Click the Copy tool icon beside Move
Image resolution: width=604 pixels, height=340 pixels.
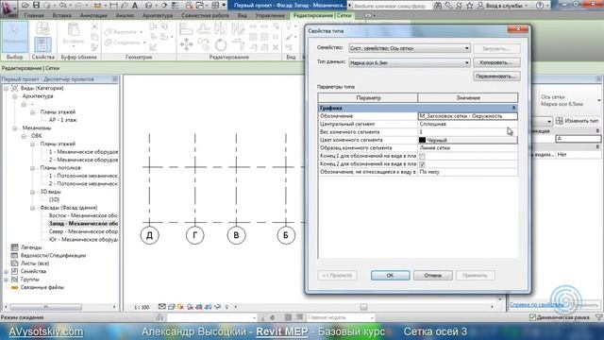pyautogui.click(x=204, y=44)
